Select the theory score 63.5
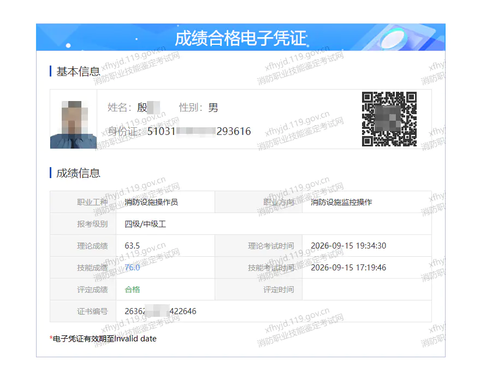 [x=132, y=246]
